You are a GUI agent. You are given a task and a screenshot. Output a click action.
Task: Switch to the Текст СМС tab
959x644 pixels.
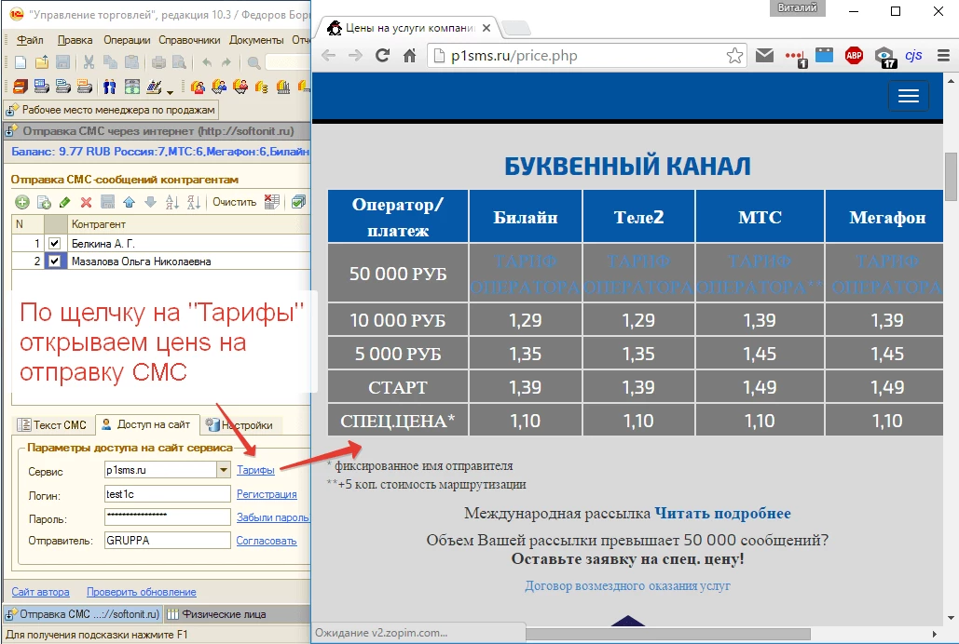pyautogui.click(x=52, y=425)
